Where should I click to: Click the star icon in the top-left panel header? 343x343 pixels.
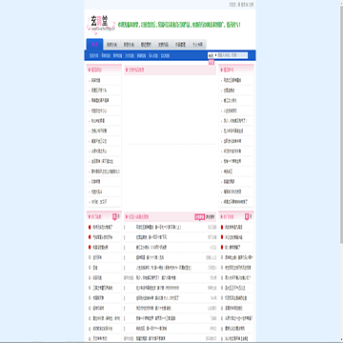(x=90, y=70)
